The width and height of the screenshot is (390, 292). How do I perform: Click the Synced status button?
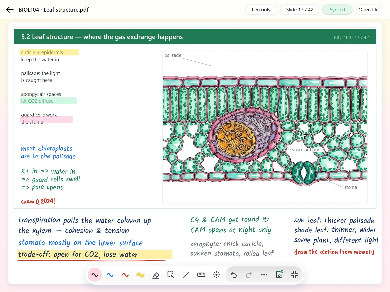tap(337, 10)
